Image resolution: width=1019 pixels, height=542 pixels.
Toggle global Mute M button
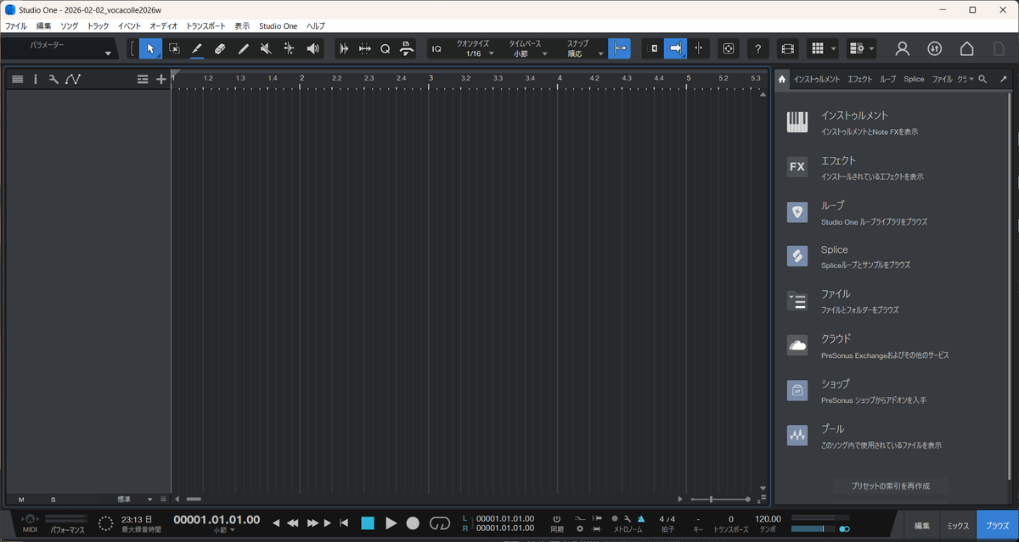[21, 500]
